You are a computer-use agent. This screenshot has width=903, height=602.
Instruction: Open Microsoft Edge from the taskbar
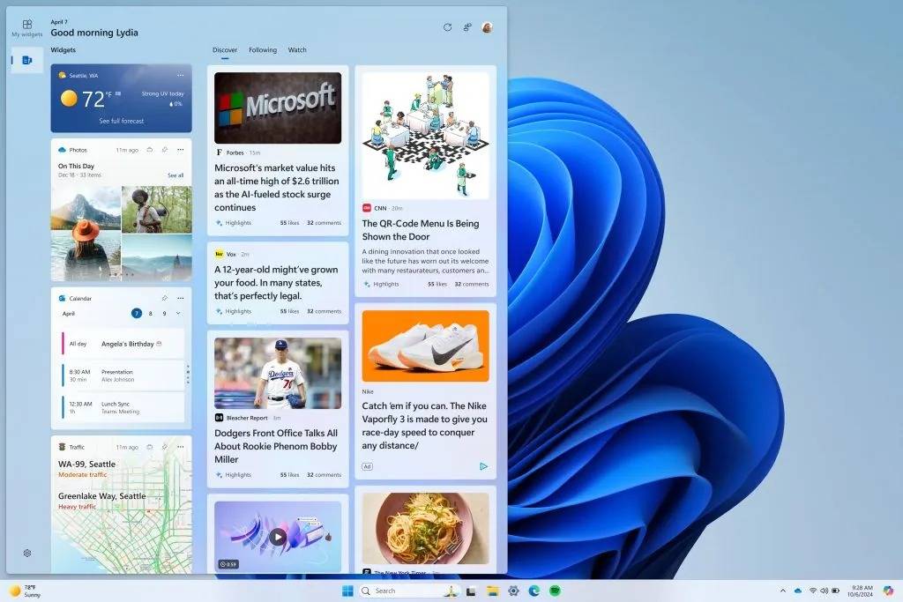pos(534,591)
